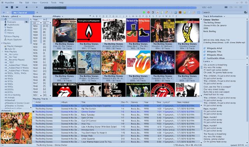Open the Wikipedia Title link
249x147 pixels.
point(214,52)
